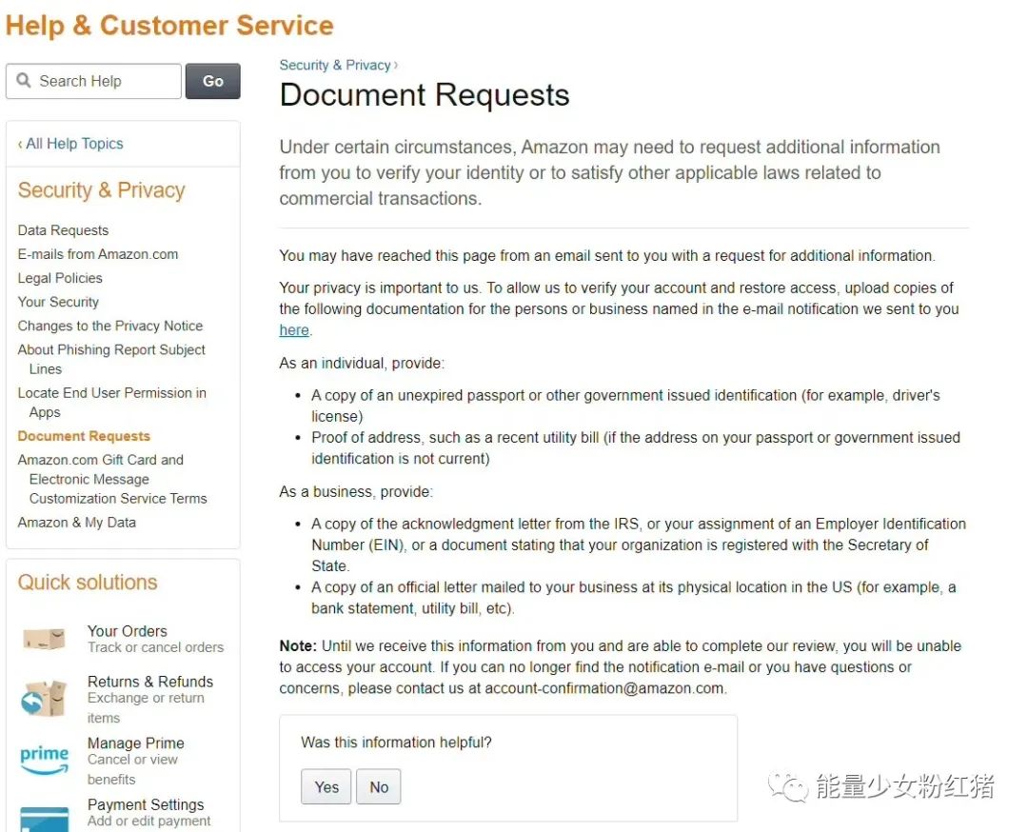The image size is (1028, 832).
Task: Click the search magnifier icon
Action: click(x=24, y=81)
